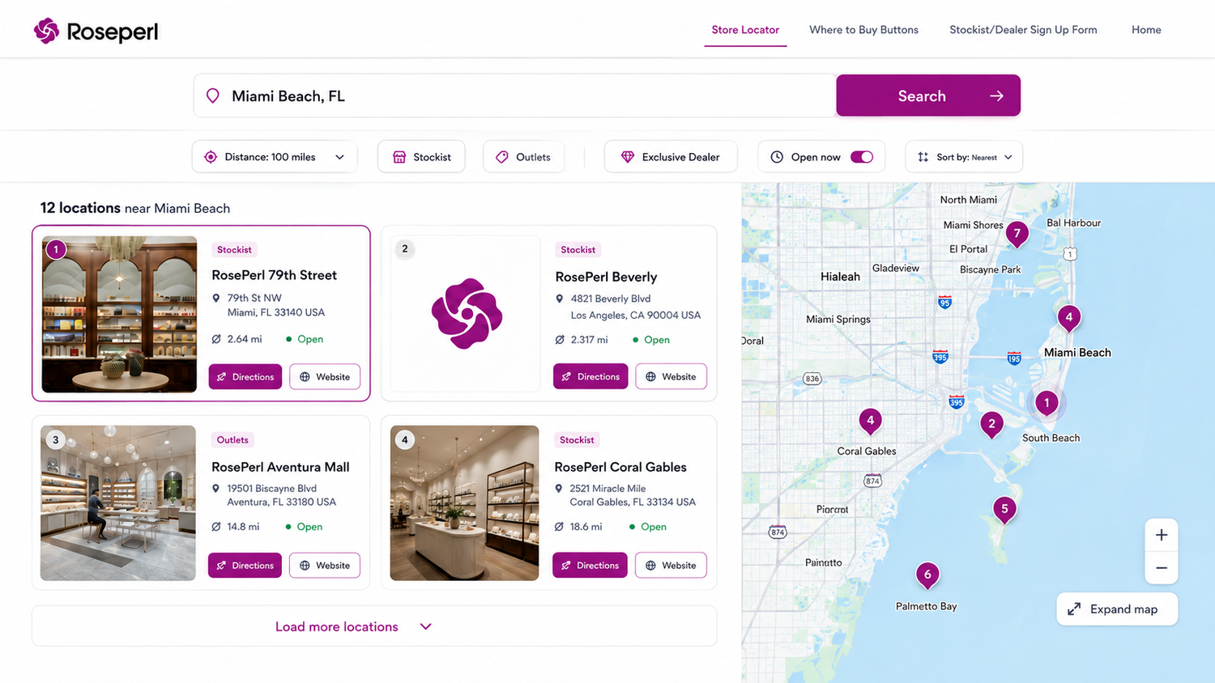
Task: Open the Store Locator tab
Action: [x=745, y=30]
